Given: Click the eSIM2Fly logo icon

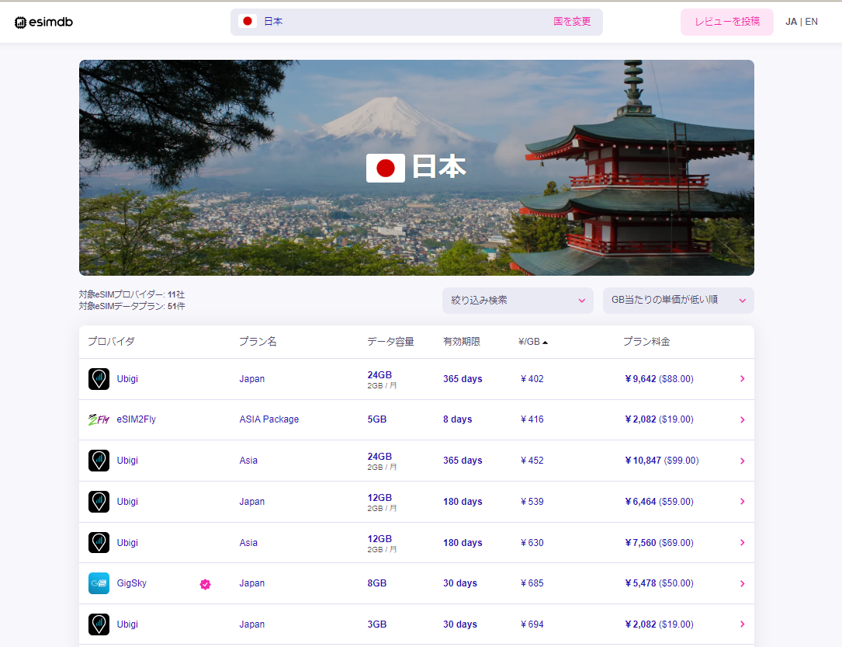Looking at the screenshot, I should click(99, 419).
